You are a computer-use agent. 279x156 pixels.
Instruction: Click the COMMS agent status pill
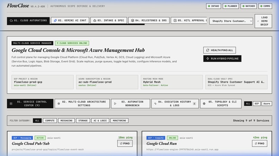coord(265,6)
